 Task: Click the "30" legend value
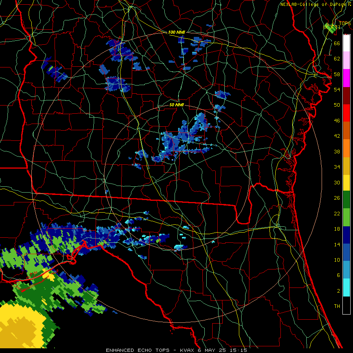tap(337, 182)
